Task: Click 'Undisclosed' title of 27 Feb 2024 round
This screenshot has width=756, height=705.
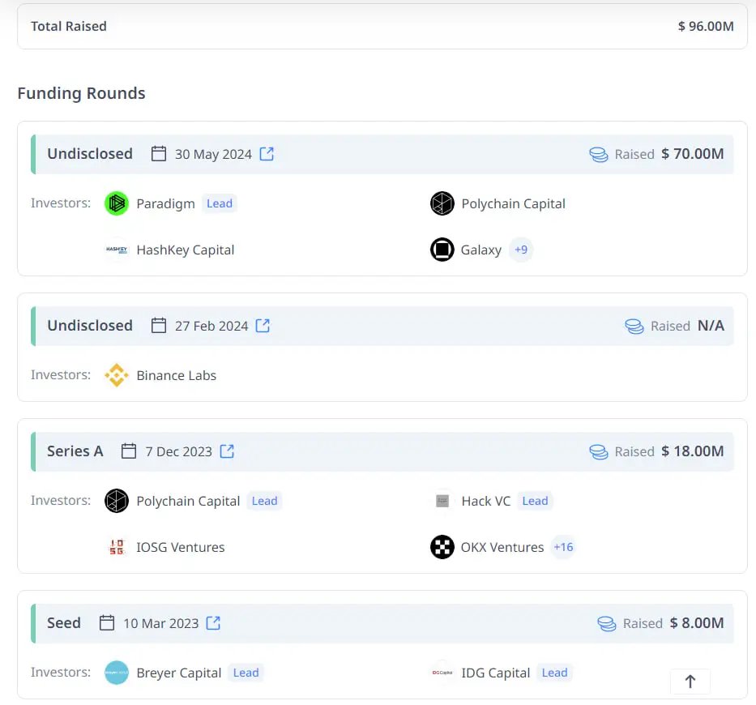Action: click(90, 326)
